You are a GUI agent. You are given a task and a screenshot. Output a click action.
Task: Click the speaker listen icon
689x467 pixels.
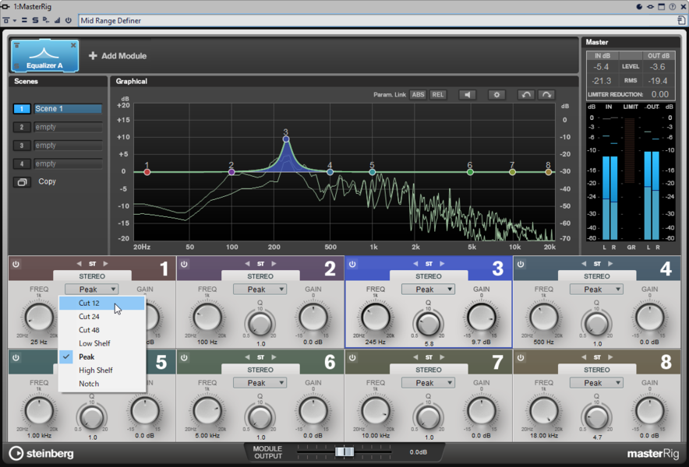pyautogui.click(x=468, y=95)
